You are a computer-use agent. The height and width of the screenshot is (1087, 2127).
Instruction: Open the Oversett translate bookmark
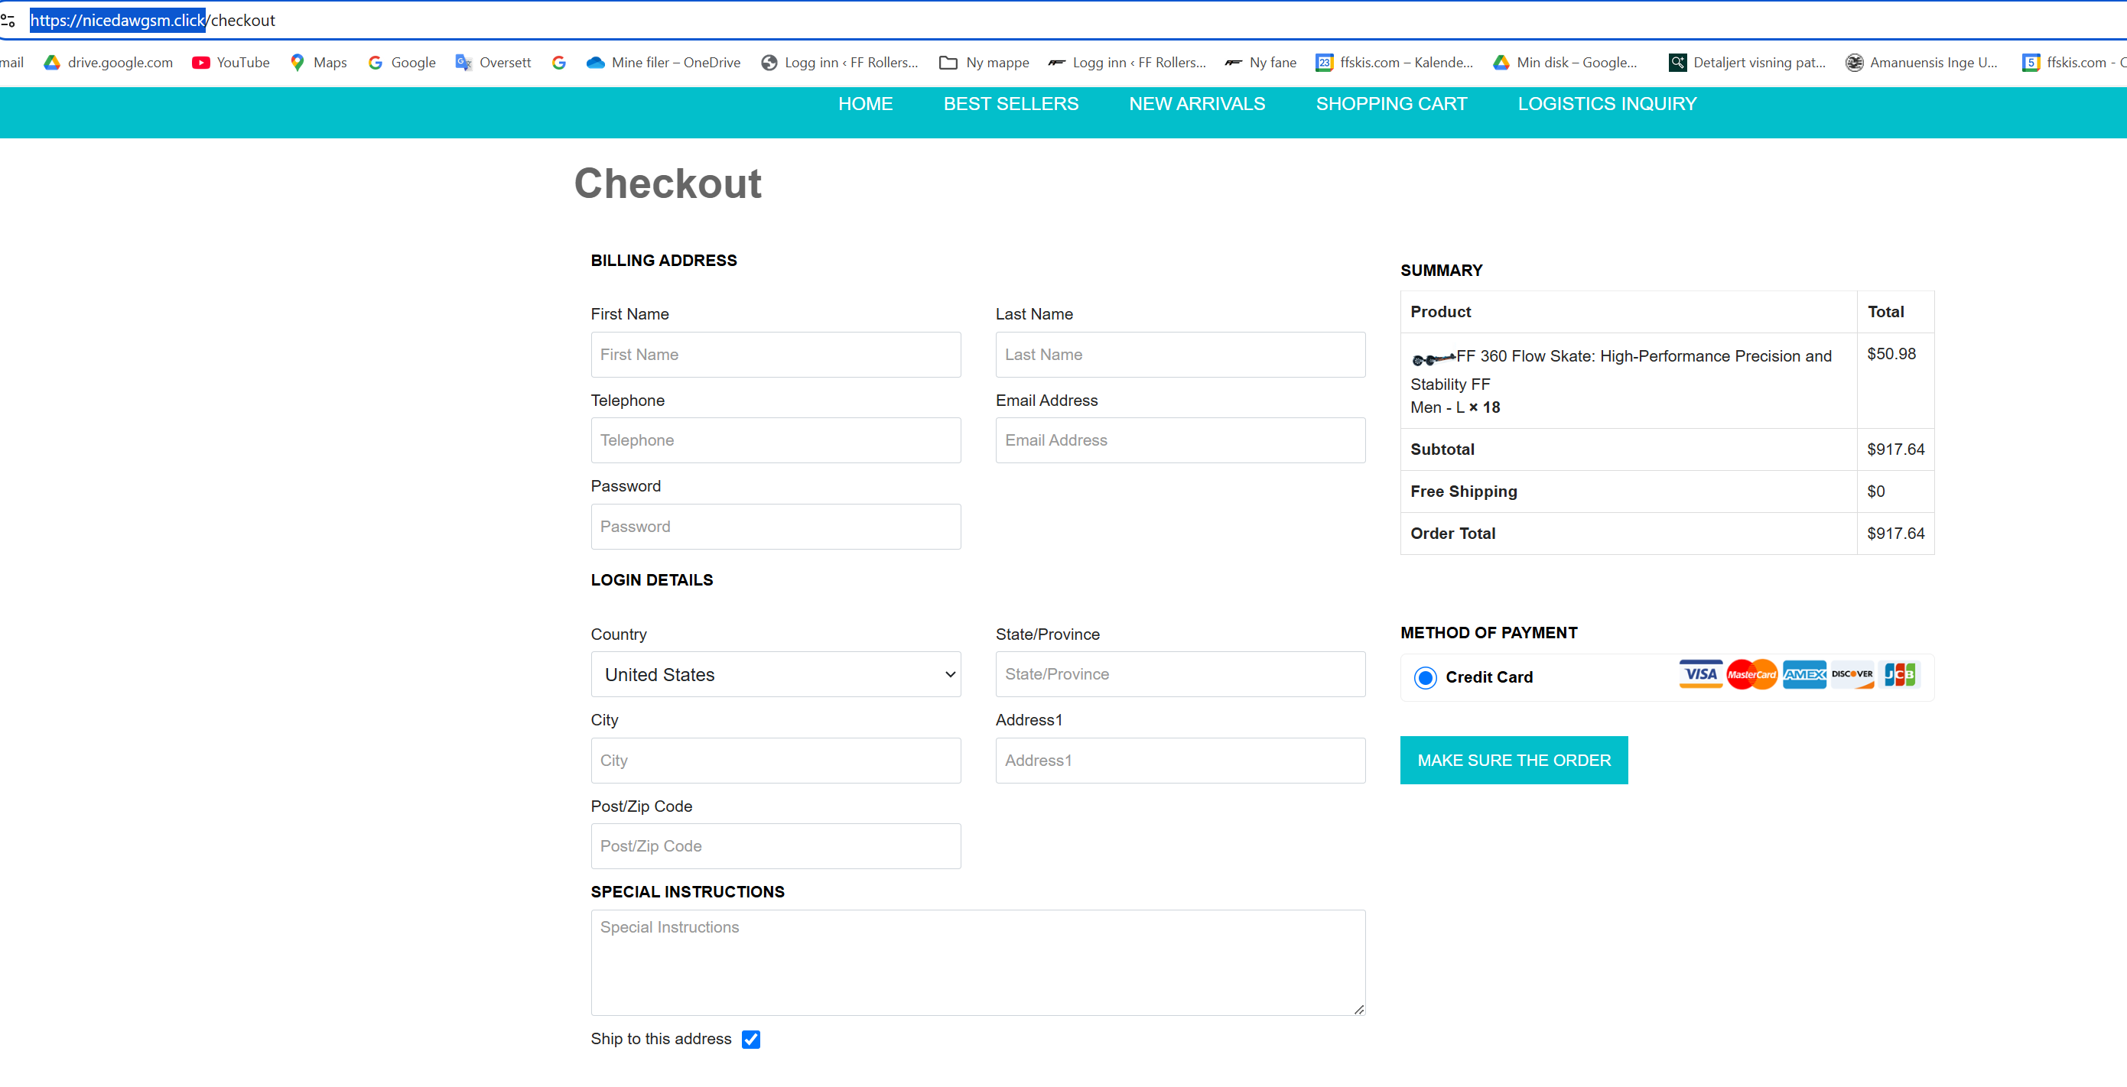pyautogui.click(x=493, y=63)
